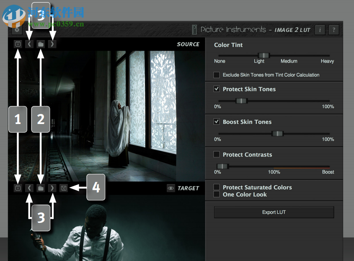This screenshot has height=261, width=354.
Task: Save the Target image with the disk icon
Action: 63,188
